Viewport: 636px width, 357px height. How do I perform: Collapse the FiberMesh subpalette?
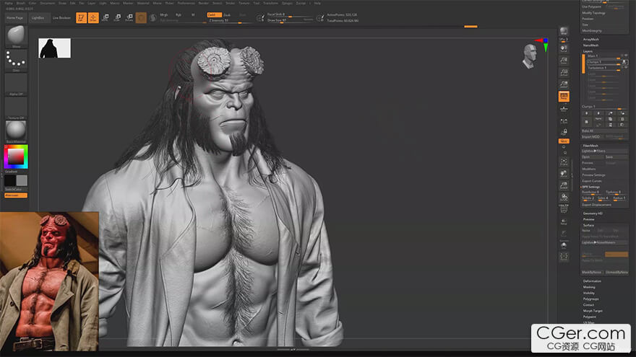(590, 145)
